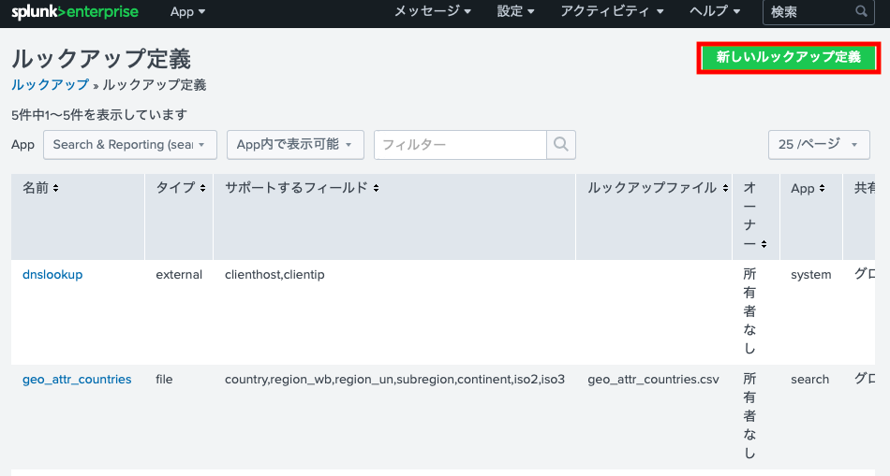Click the filter search magnifier button

561,145
